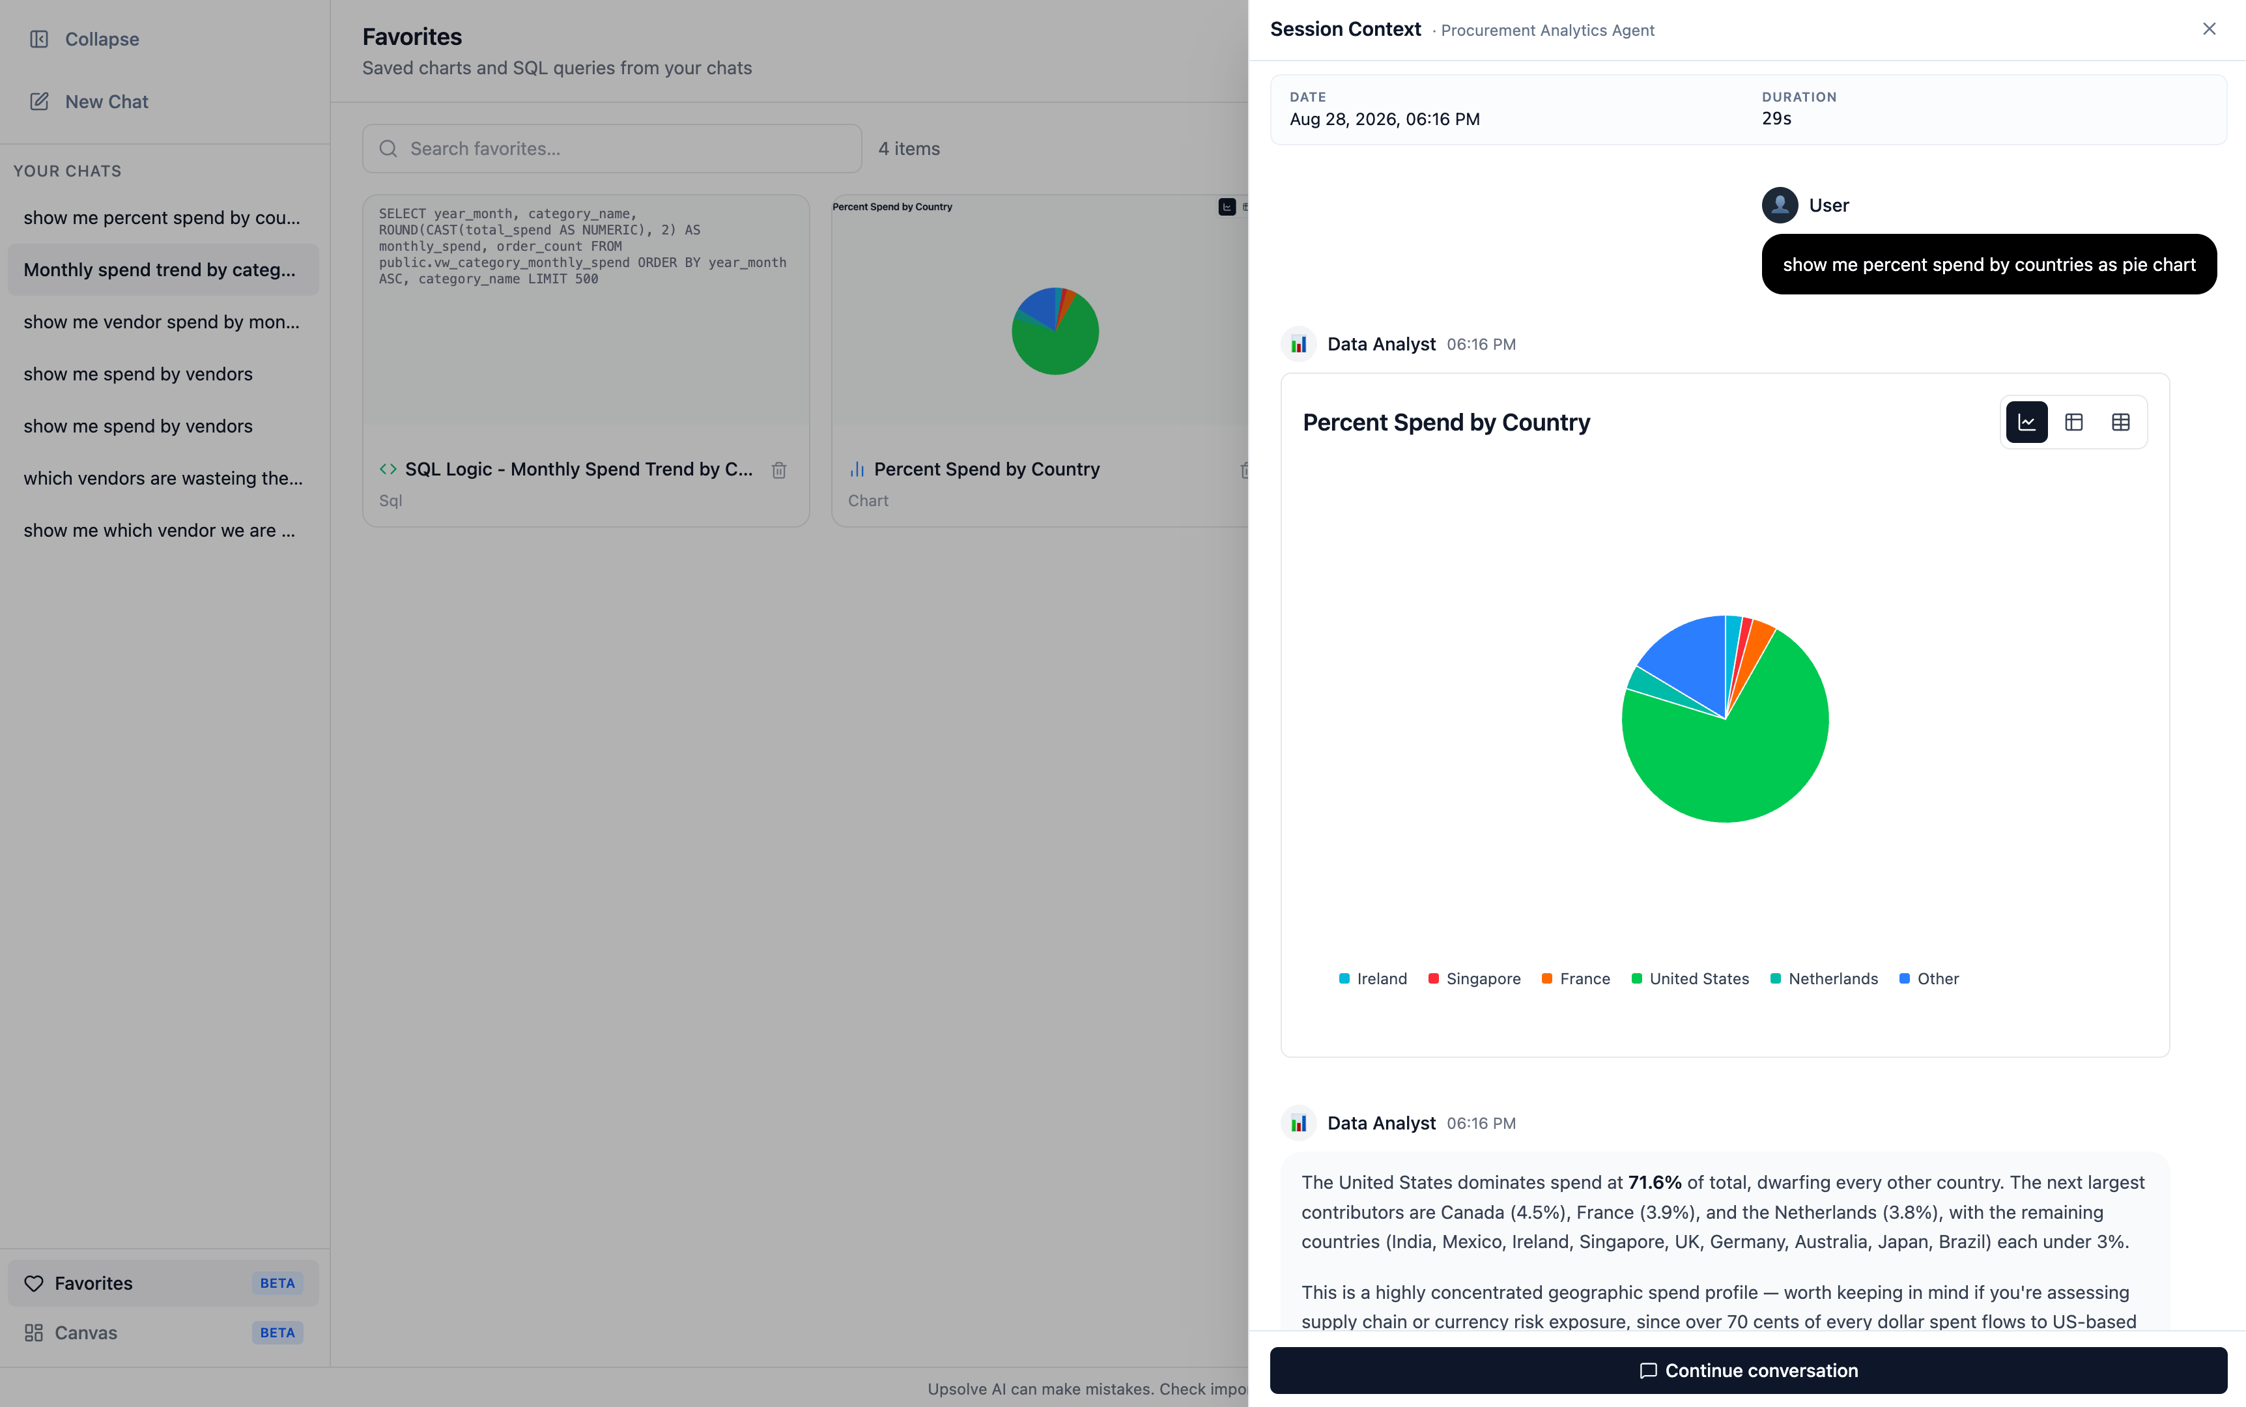Open chat 'which vendors are wasteing the...'
This screenshot has height=1407, width=2246.
tap(163, 478)
